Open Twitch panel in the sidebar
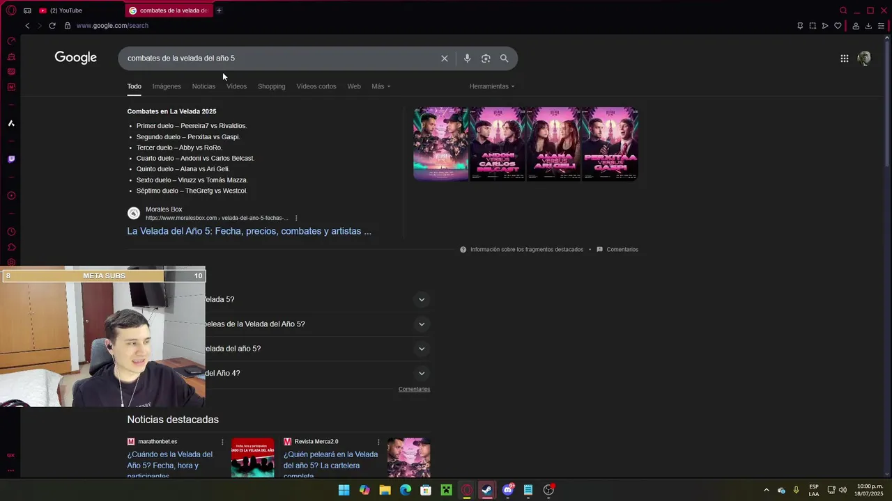The image size is (892, 501). pyautogui.click(x=11, y=159)
